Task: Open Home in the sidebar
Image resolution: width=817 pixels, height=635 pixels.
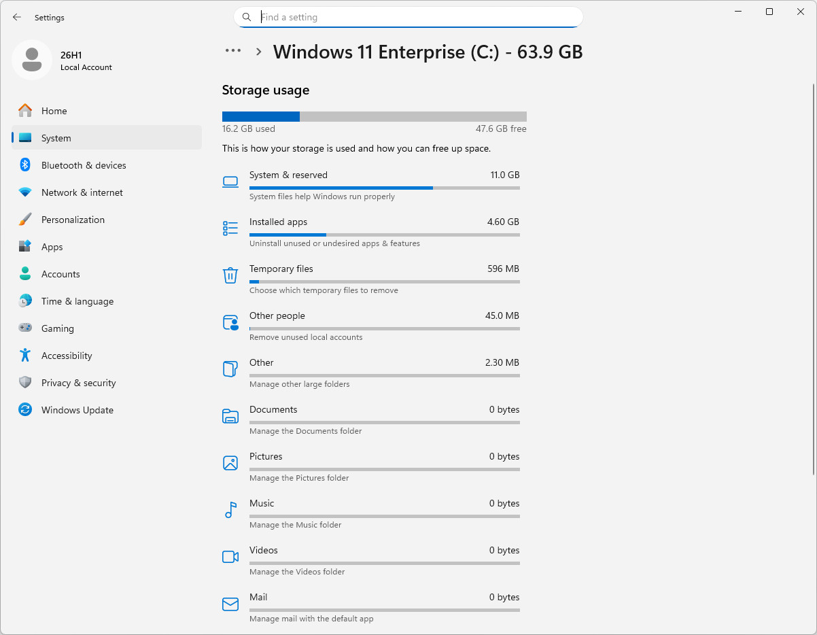Action: pyautogui.click(x=107, y=111)
